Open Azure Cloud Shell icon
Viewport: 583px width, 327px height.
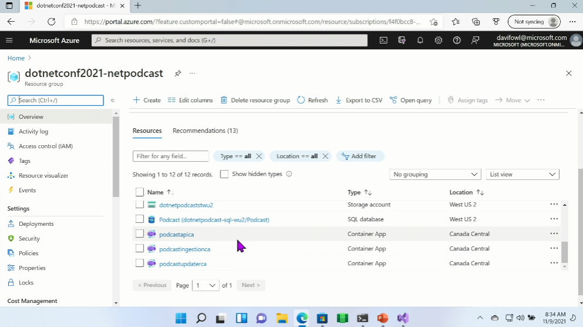pyautogui.click(x=383, y=41)
